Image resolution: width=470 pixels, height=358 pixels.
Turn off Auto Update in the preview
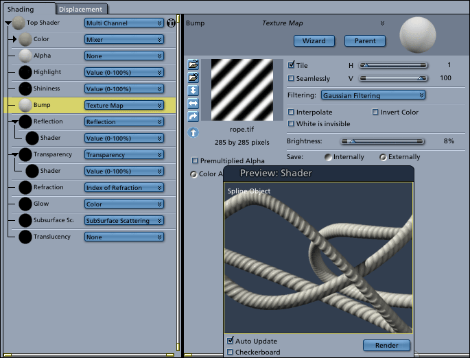coord(230,341)
